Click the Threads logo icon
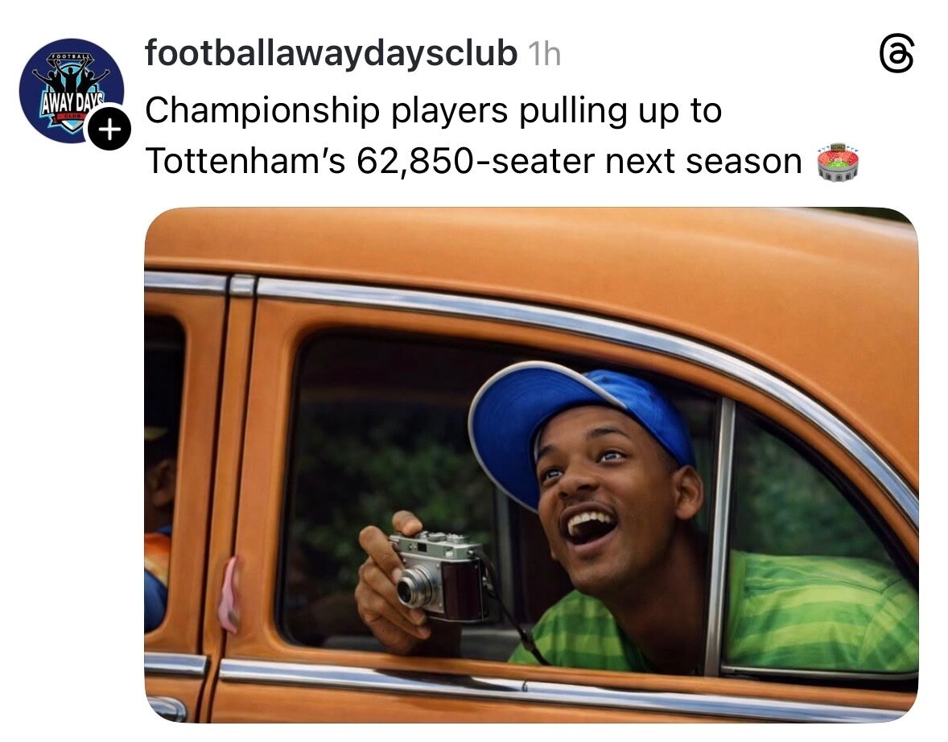This screenshot has width=948, height=742. (x=896, y=55)
